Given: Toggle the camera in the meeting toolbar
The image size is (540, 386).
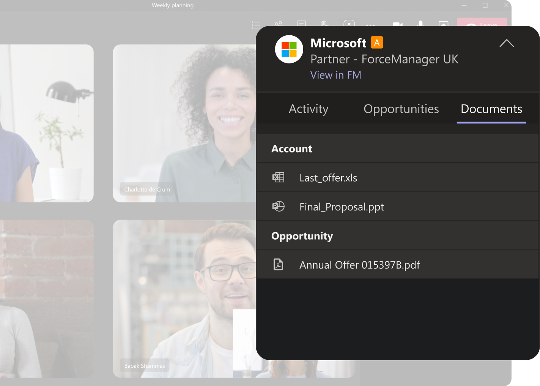Looking at the screenshot, I should [x=397, y=24].
